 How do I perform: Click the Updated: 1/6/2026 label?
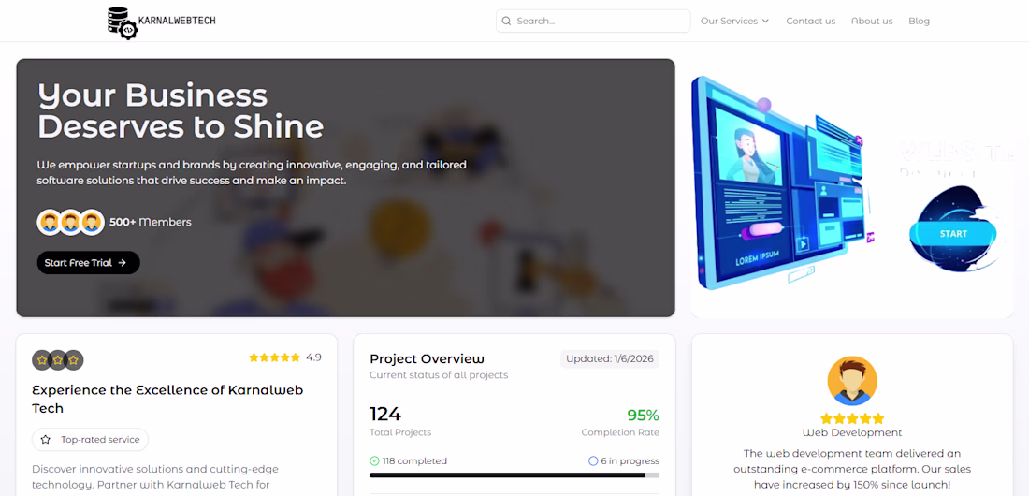point(610,358)
